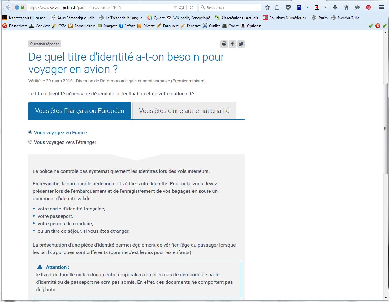Viewport: 389px width, 302px height.
Task: Expand the Désactiver toolbar menu
Action: (15, 26)
